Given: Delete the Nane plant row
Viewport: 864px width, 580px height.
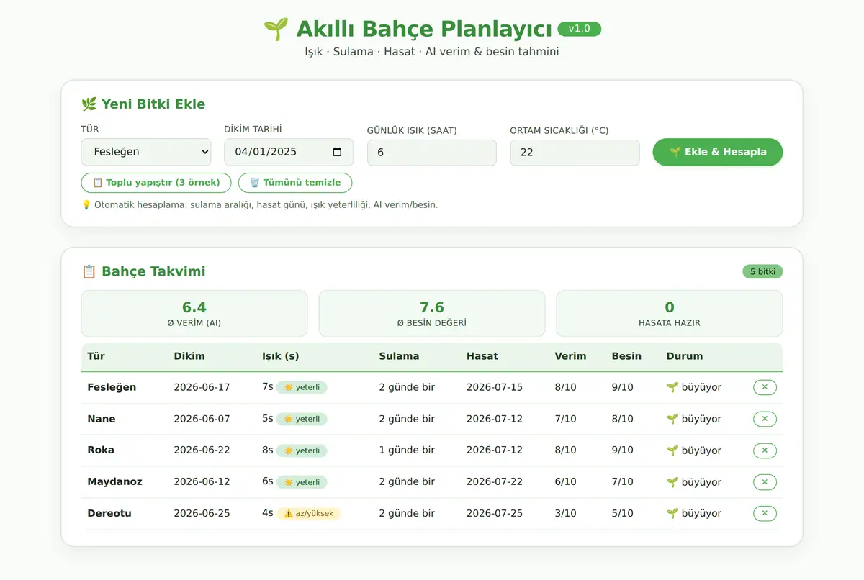Looking at the screenshot, I should [765, 419].
